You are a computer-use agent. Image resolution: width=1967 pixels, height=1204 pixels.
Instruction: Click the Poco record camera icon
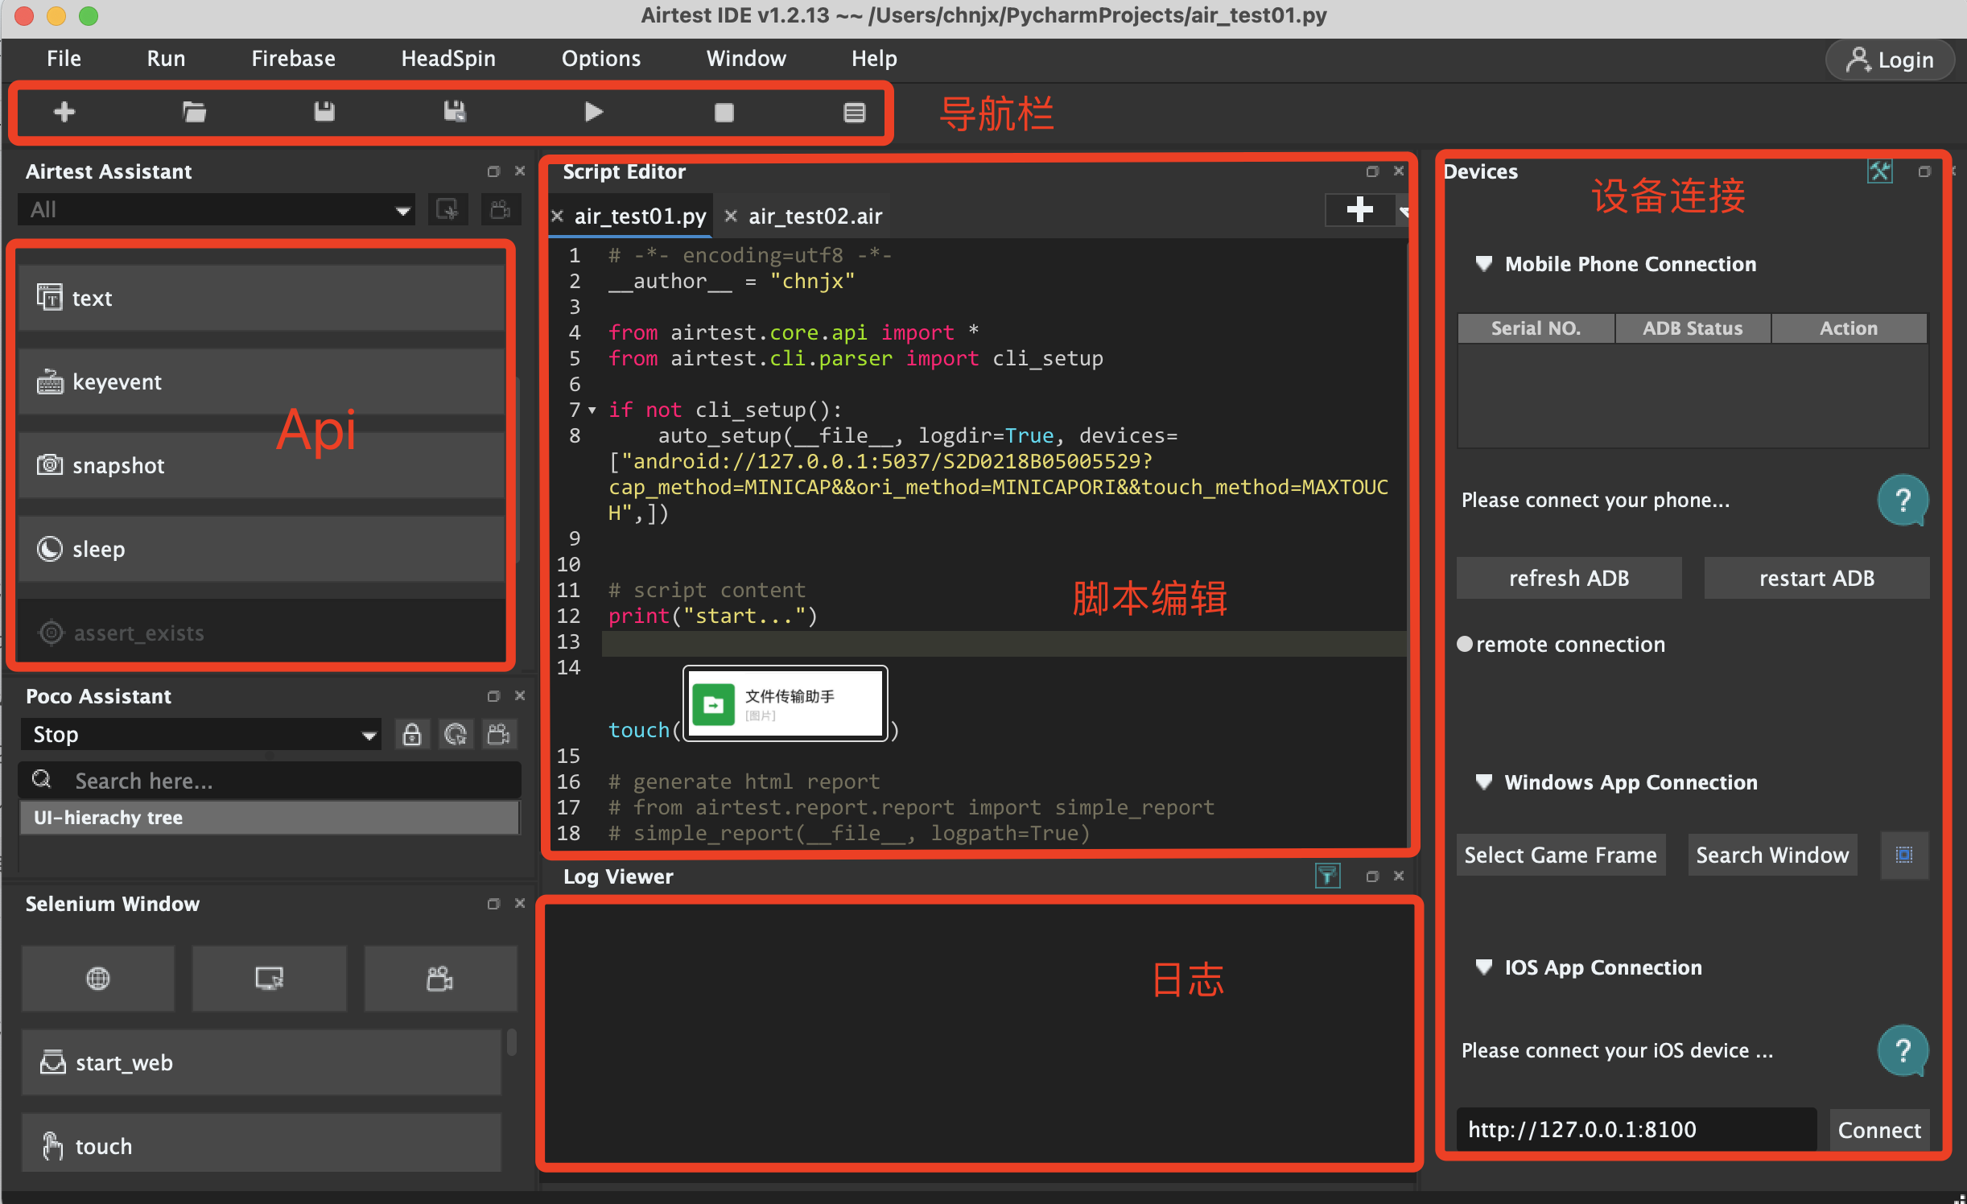click(499, 734)
